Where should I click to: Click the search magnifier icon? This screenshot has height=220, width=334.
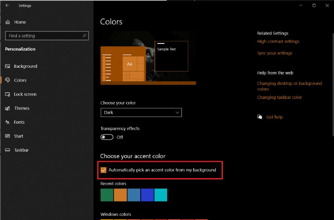(x=85, y=36)
